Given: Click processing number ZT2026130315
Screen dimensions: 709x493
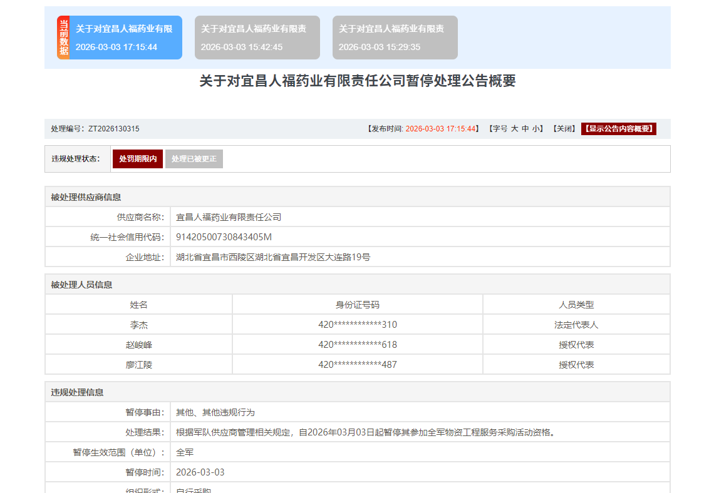Looking at the screenshot, I should coord(113,129).
